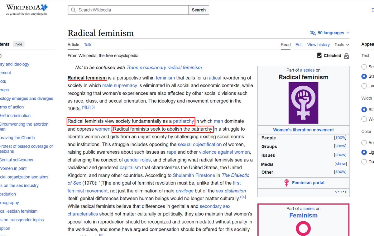The image size is (374, 236).
Task: Show the Groups section in the sidebar box
Action: pyautogui.click(x=340, y=146)
